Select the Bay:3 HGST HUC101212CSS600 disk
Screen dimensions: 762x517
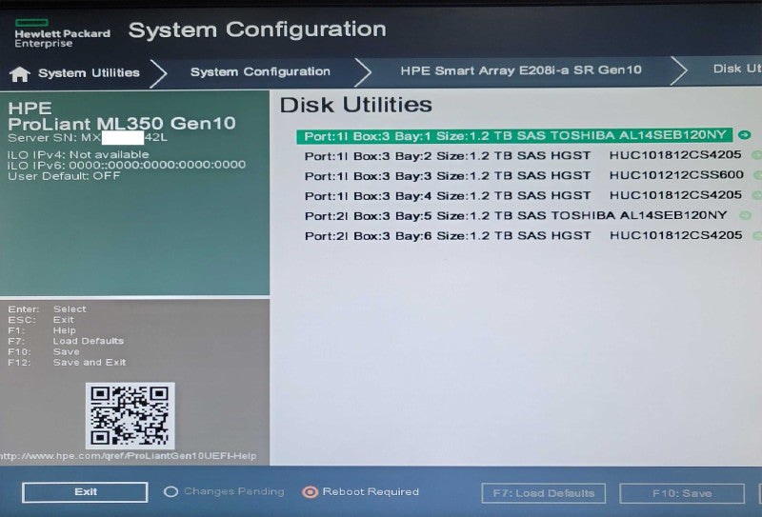(x=524, y=175)
